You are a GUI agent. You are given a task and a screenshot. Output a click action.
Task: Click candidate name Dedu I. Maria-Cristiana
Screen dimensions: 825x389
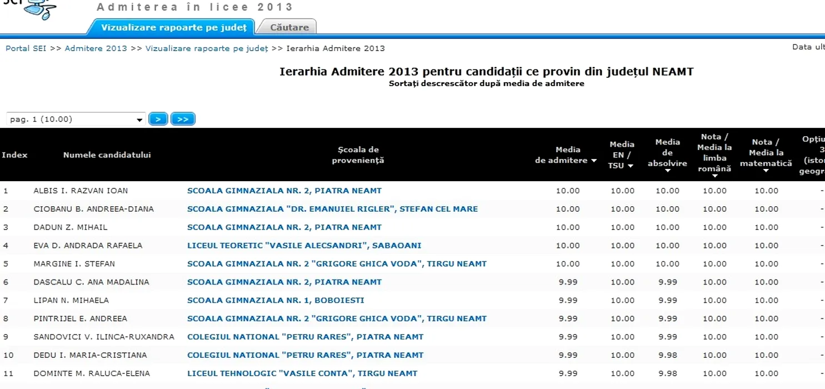click(x=90, y=355)
